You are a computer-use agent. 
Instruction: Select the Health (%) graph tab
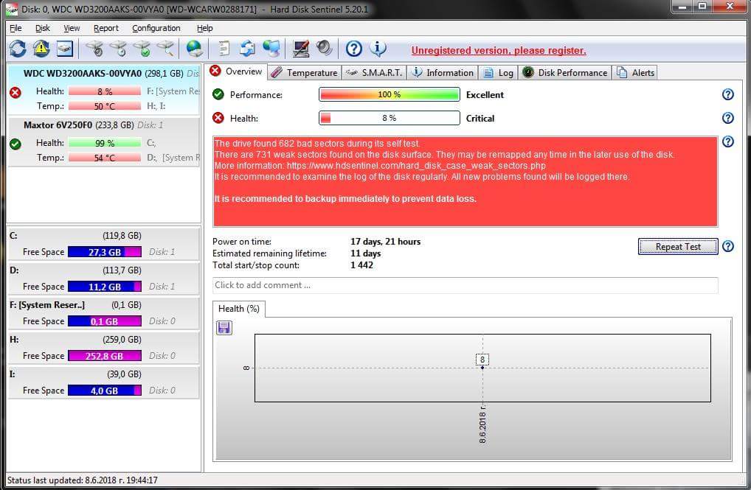click(238, 309)
